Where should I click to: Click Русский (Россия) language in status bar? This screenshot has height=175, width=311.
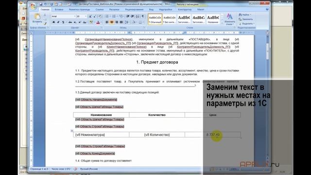tap(89, 169)
